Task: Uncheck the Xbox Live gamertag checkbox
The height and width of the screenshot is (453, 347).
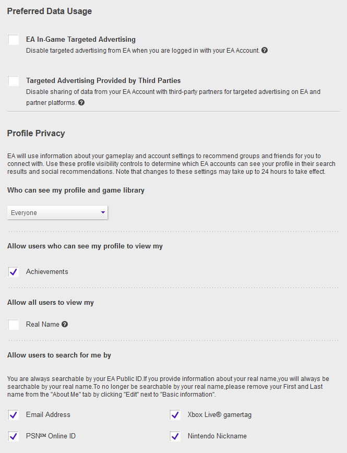Action: point(175,415)
